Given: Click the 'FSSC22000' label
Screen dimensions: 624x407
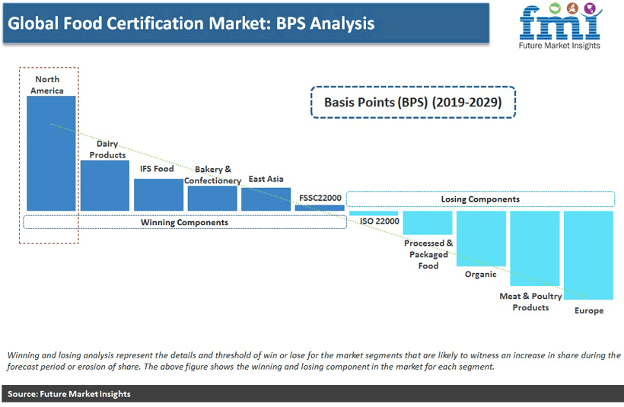Looking at the screenshot, I should click(x=320, y=198).
